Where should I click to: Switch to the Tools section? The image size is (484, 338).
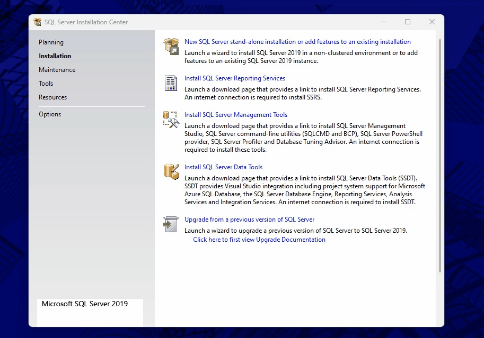point(46,84)
